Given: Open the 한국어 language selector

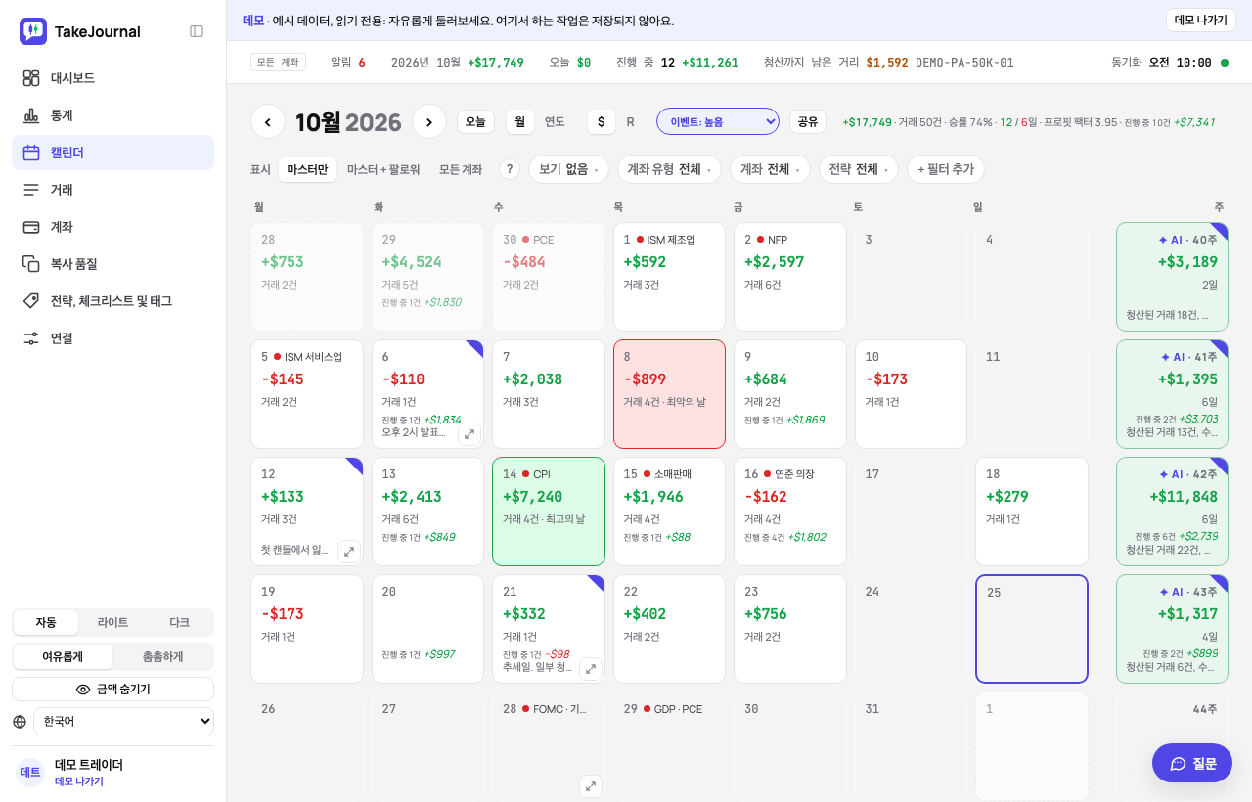Looking at the screenshot, I should 123,722.
